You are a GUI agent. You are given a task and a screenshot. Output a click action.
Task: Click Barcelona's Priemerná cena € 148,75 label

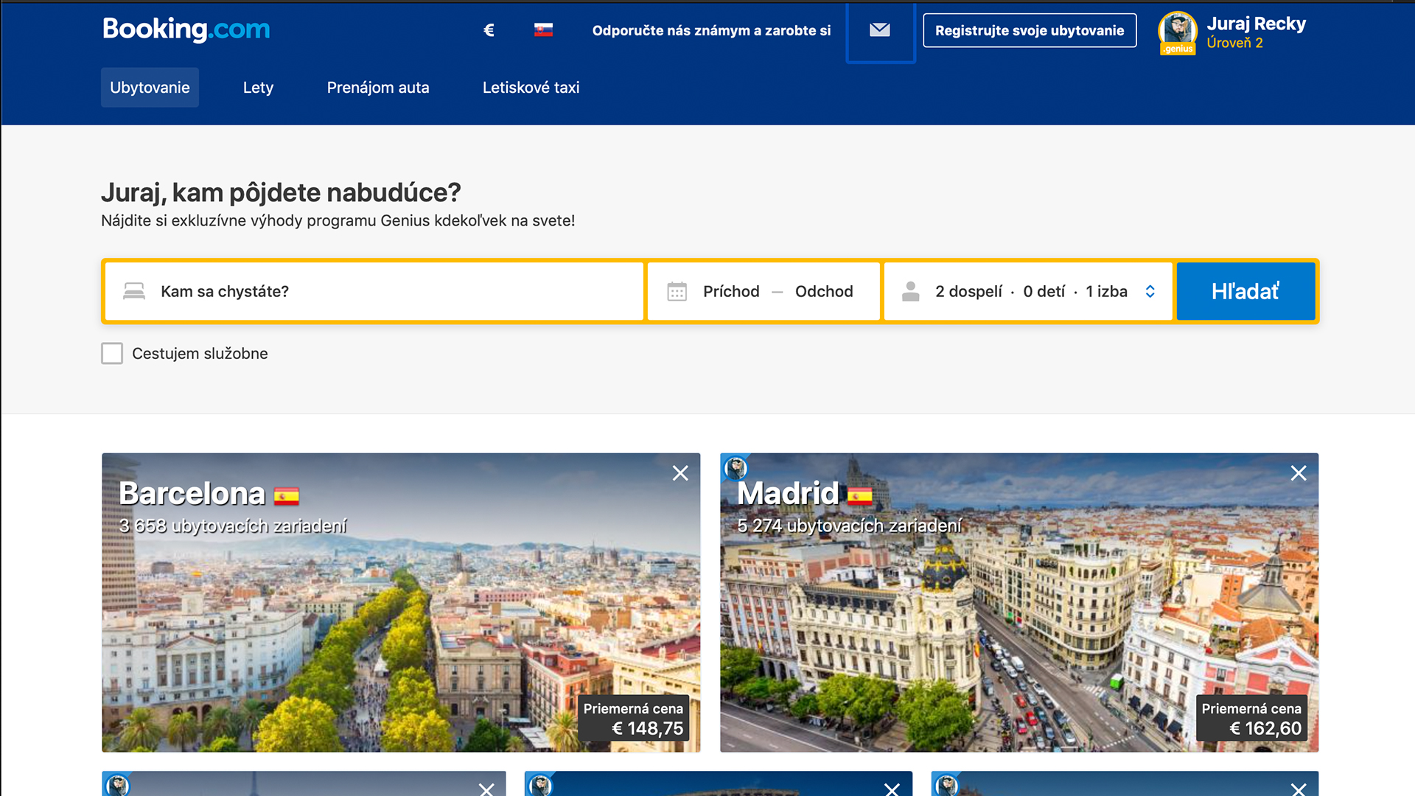[x=633, y=719]
